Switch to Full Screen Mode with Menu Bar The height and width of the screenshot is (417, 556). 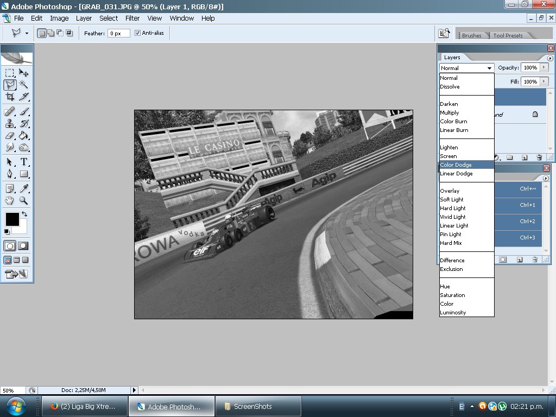(x=17, y=260)
